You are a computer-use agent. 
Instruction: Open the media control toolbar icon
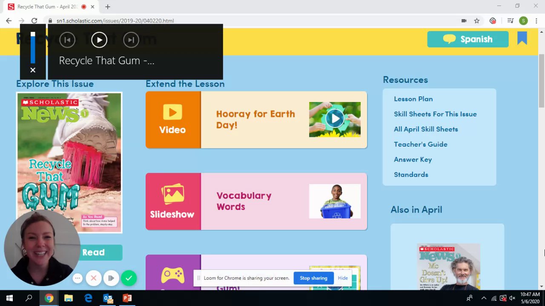(x=511, y=20)
